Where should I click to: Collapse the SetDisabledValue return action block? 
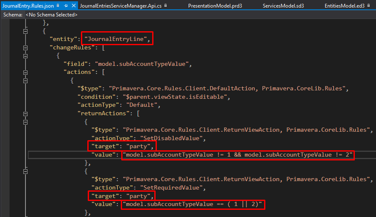(25, 122)
